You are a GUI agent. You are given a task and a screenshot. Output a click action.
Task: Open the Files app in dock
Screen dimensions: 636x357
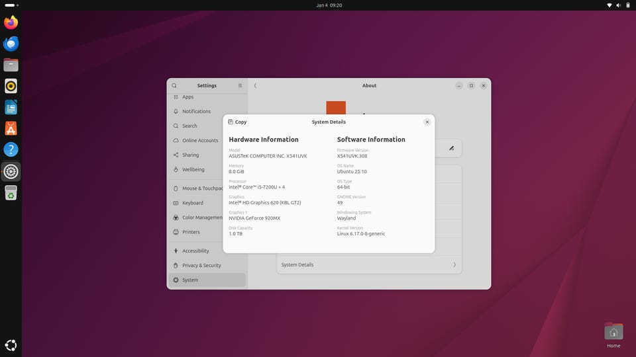coord(11,65)
